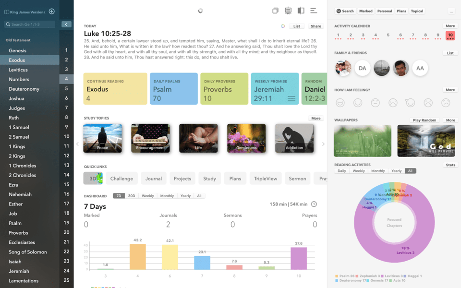Switch dashboard range to 30D
Screen dimensions: 461x288
coord(131,196)
